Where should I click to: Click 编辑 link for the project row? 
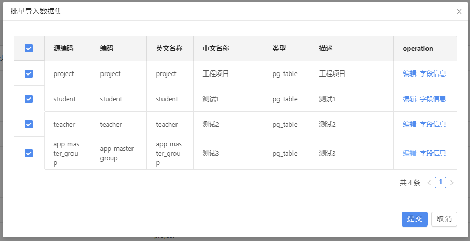coord(409,73)
